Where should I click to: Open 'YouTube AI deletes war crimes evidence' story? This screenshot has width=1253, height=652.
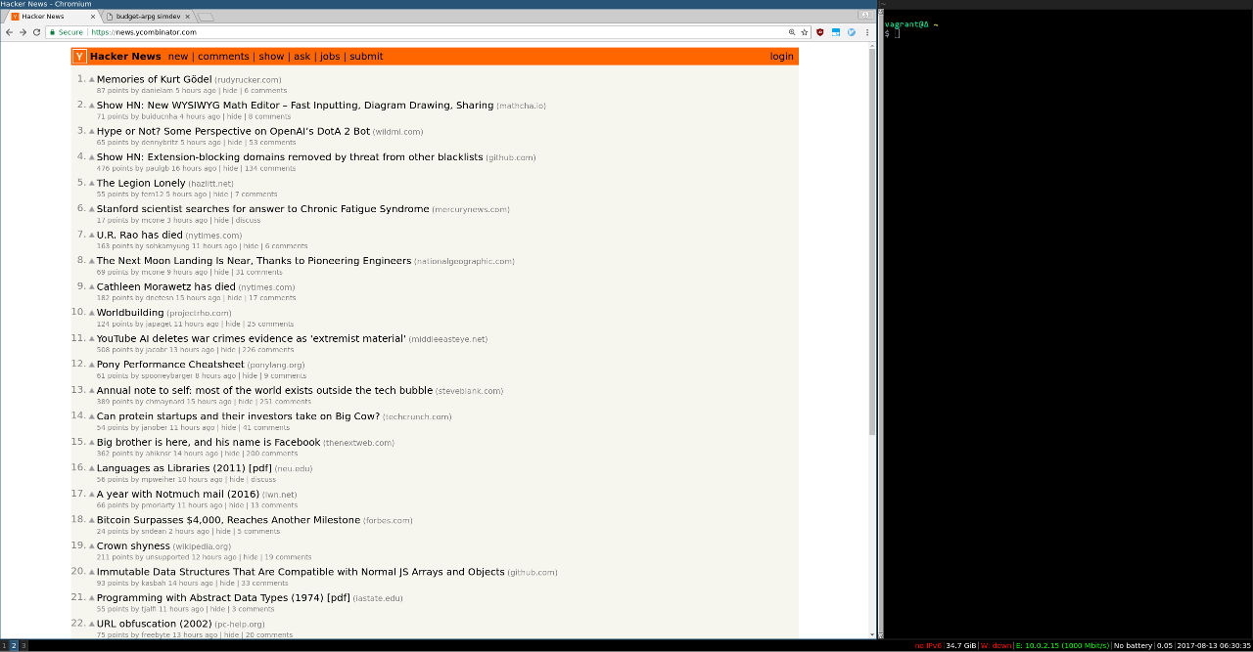[251, 339]
